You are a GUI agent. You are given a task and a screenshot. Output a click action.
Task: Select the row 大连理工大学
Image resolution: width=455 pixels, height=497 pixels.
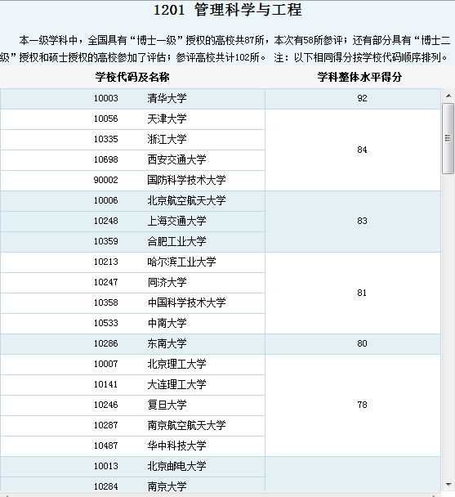tap(132, 385)
